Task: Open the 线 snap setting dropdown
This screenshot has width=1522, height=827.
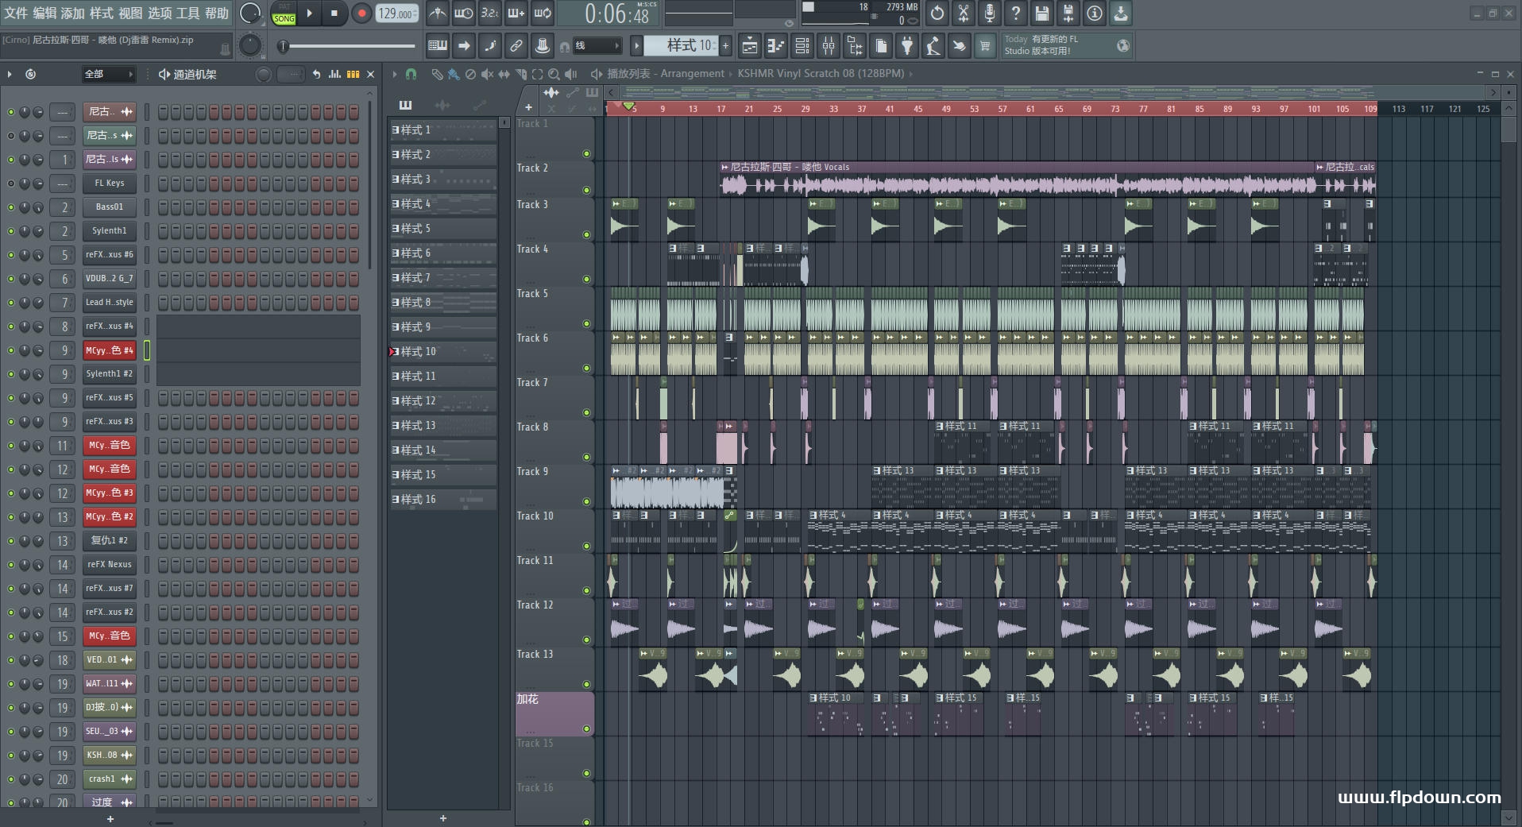Action: 597,46
